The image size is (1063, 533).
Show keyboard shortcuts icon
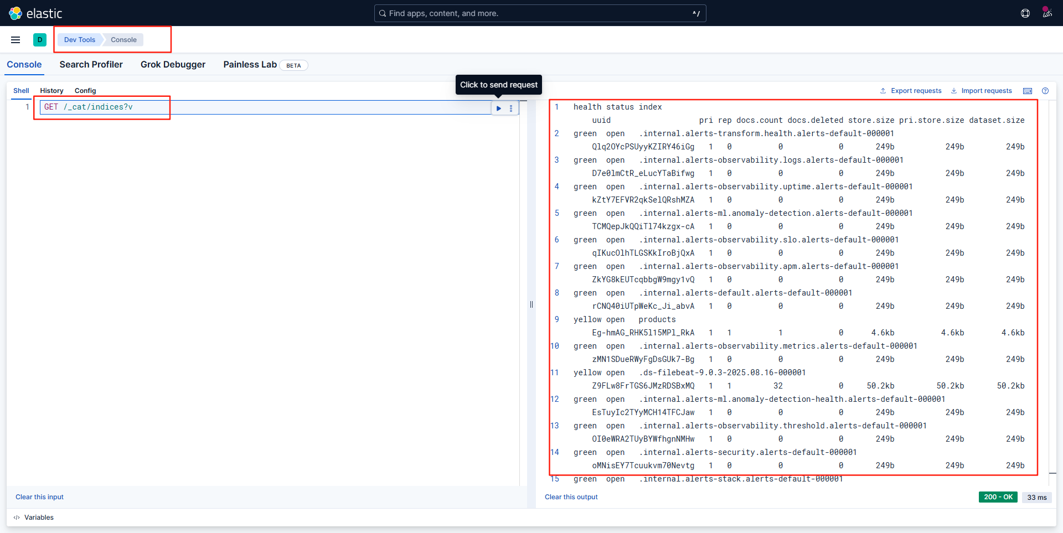(1028, 91)
